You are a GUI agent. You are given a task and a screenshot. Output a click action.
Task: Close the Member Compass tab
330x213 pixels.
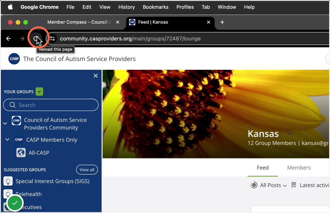[x=118, y=22]
